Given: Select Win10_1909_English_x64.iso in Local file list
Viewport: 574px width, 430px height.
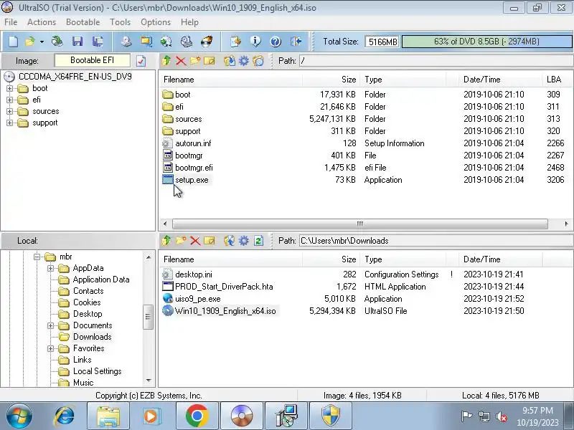Looking at the screenshot, I should [x=225, y=311].
